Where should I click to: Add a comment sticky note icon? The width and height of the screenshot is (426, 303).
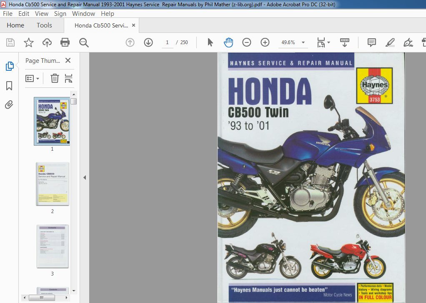[372, 42]
